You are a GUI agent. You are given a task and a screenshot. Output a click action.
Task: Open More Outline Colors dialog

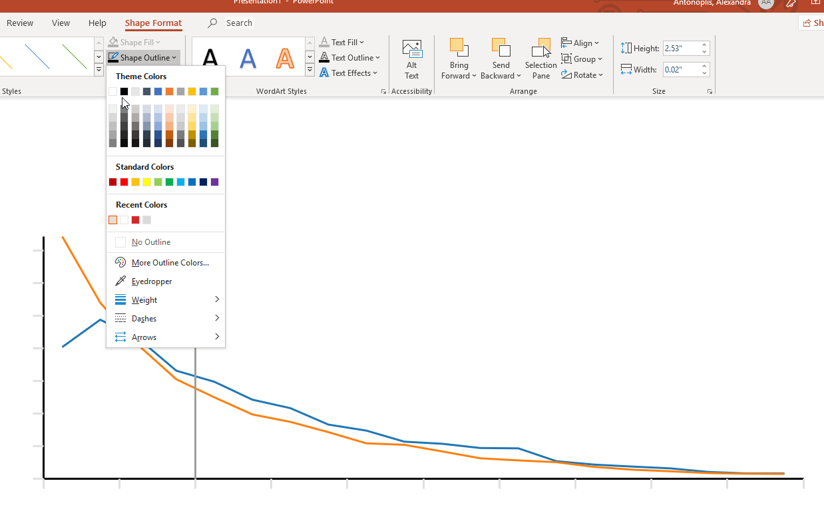click(170, 263)
